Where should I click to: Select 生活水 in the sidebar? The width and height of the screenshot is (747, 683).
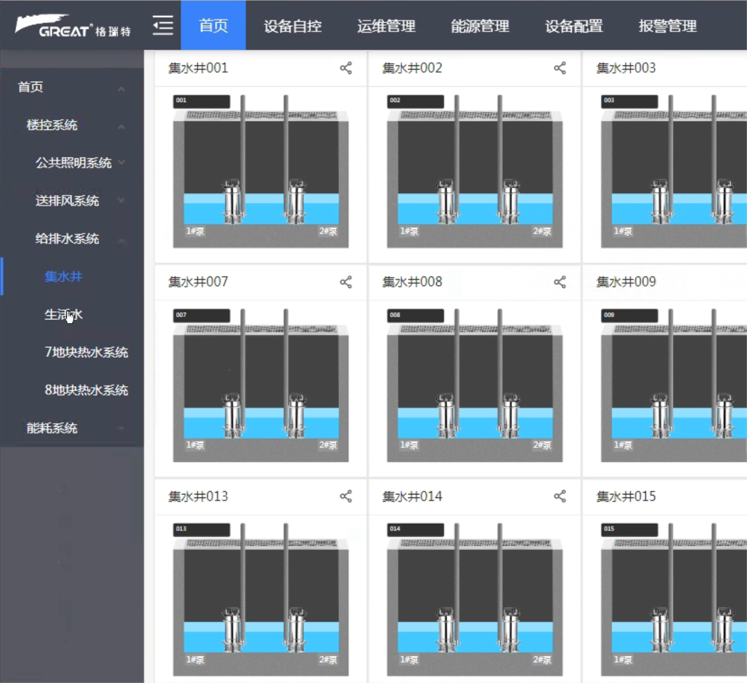(64, 315)
